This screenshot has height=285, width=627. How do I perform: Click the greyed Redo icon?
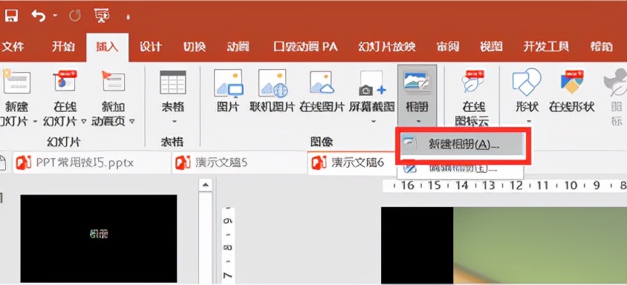click(x=75, y=16)
